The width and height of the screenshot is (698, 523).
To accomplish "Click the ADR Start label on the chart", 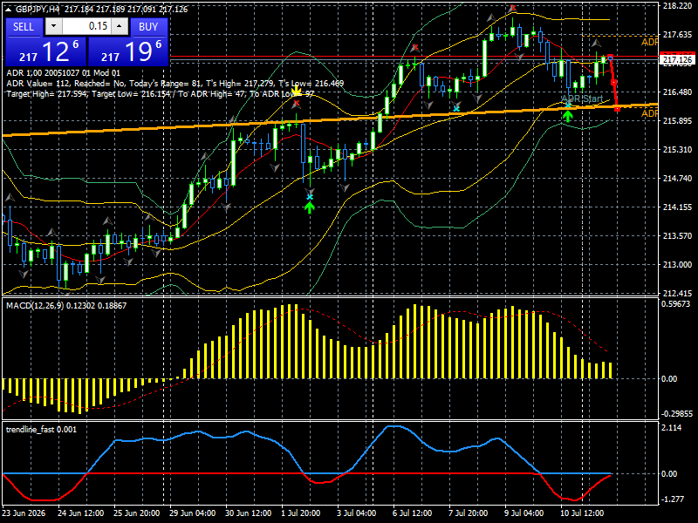I will 582,98.
